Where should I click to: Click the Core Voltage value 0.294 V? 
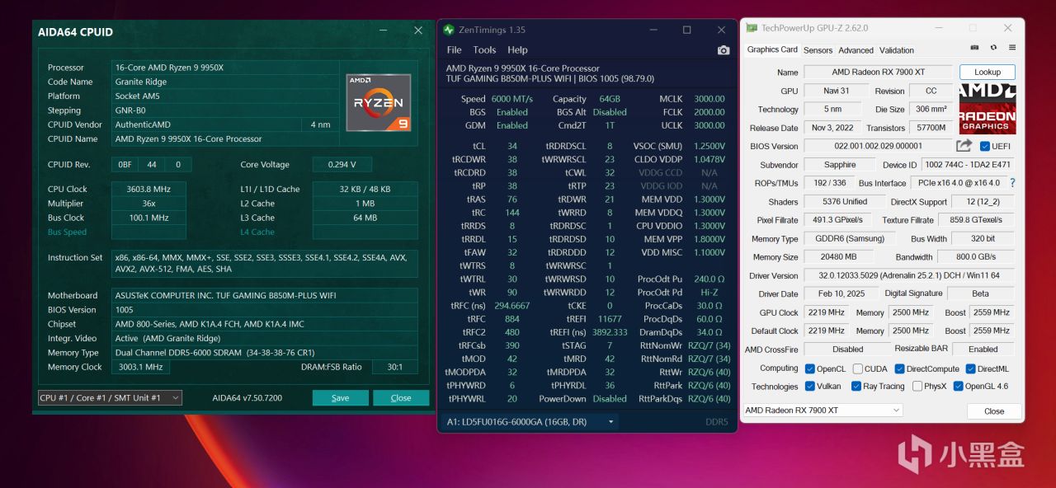(342, 164)
